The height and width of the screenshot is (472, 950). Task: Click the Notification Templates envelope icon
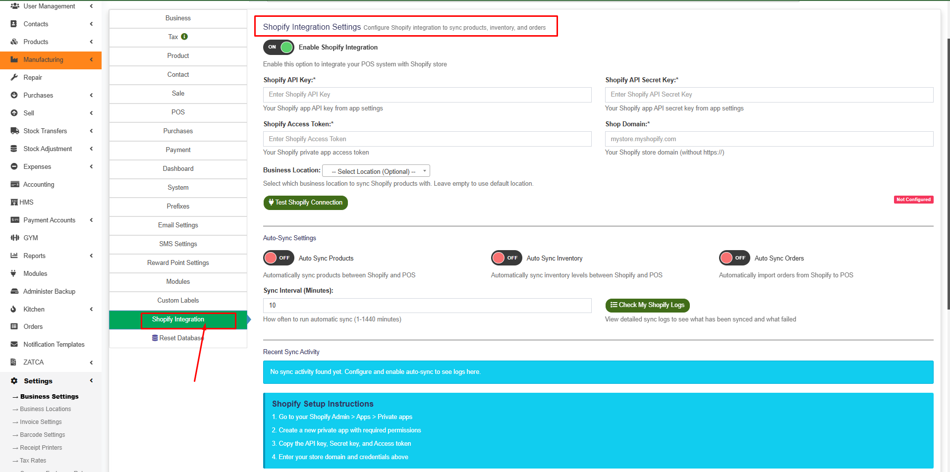click(x=14, y=344)
